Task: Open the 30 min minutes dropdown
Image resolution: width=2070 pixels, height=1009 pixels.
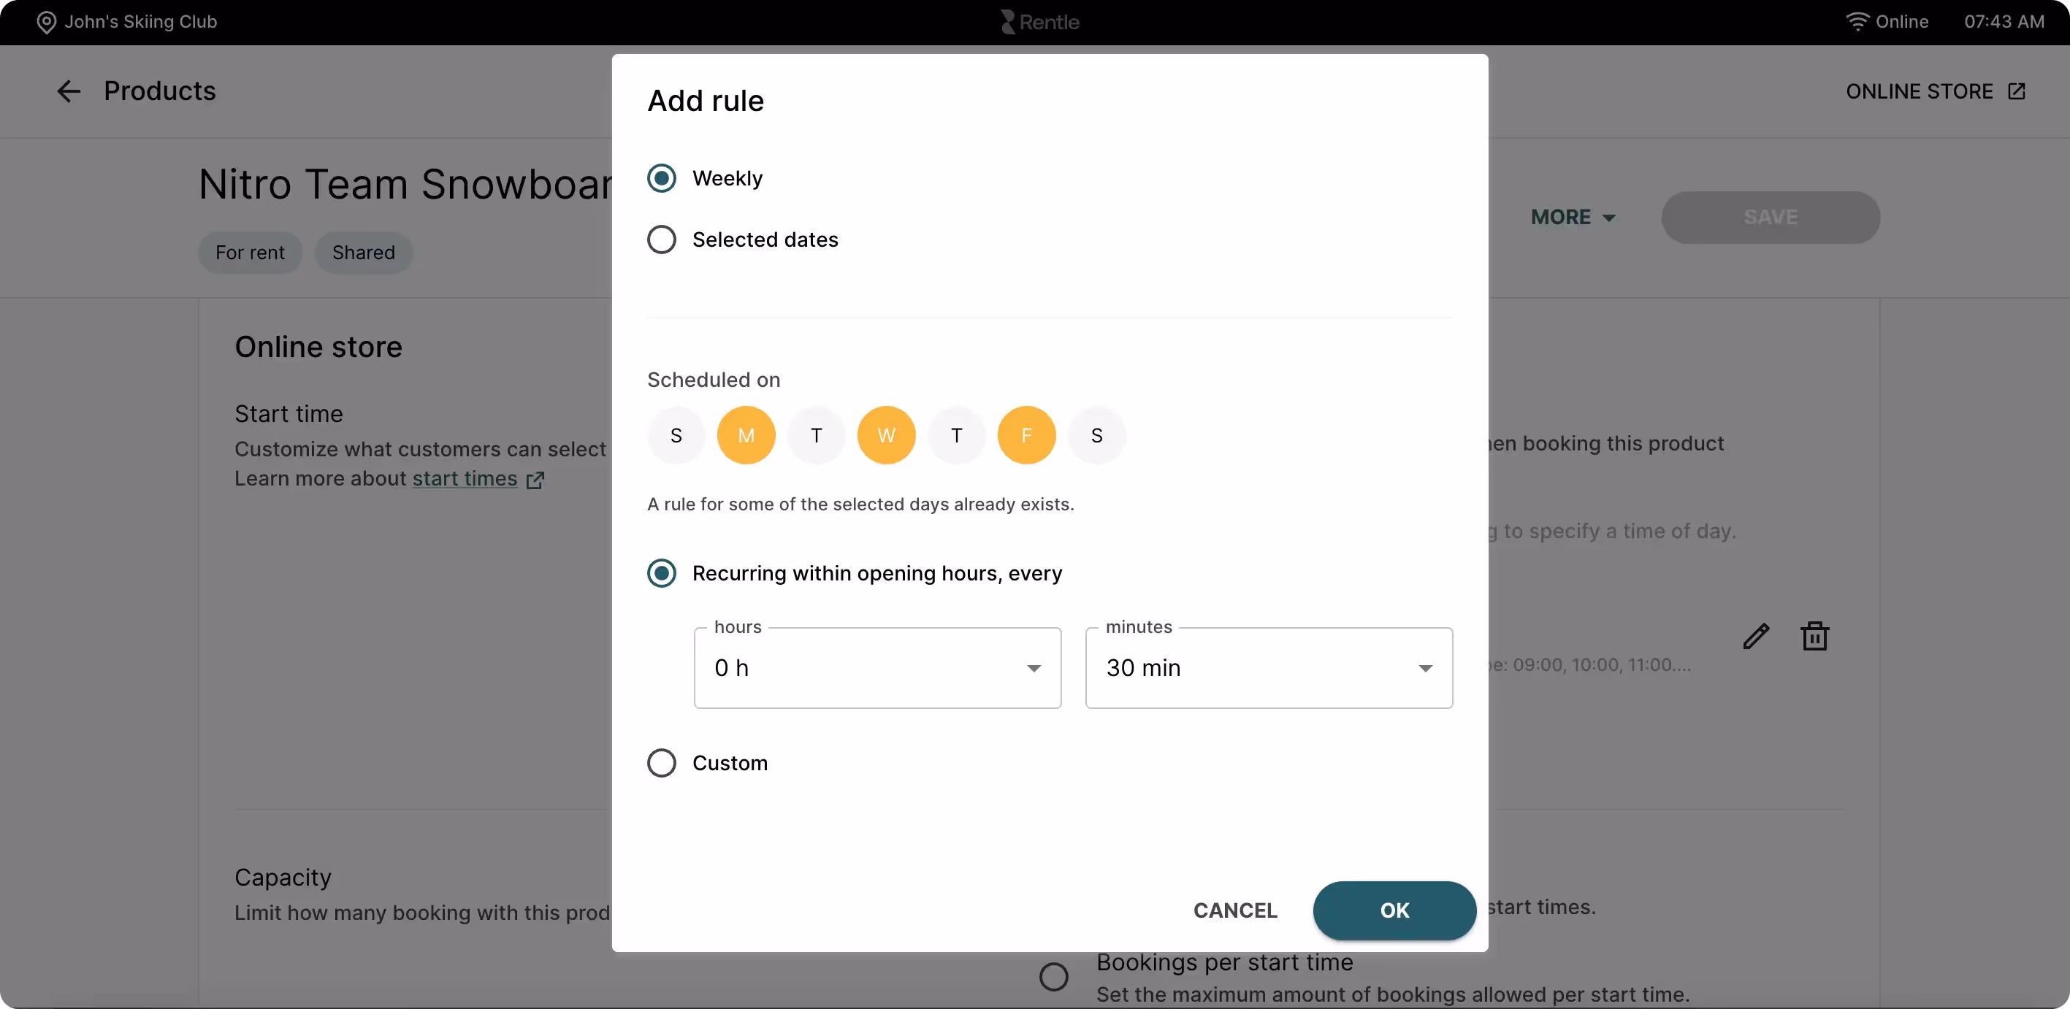Action: click(1269, 667)
